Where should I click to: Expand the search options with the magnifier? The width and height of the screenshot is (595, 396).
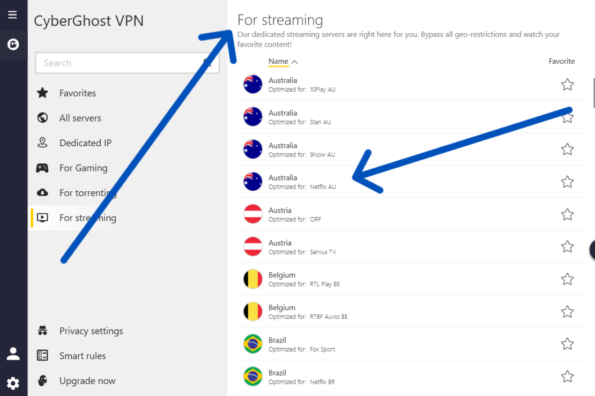click(x=207, y=63)
